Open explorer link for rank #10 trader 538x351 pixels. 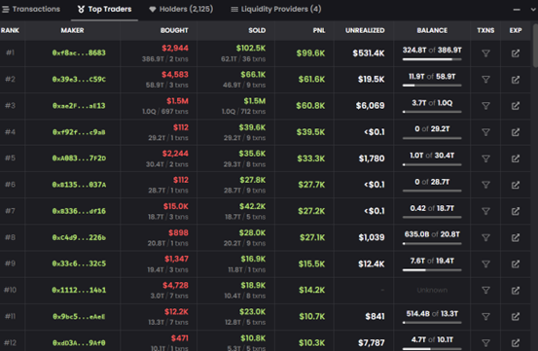click(x=516, y=290)
